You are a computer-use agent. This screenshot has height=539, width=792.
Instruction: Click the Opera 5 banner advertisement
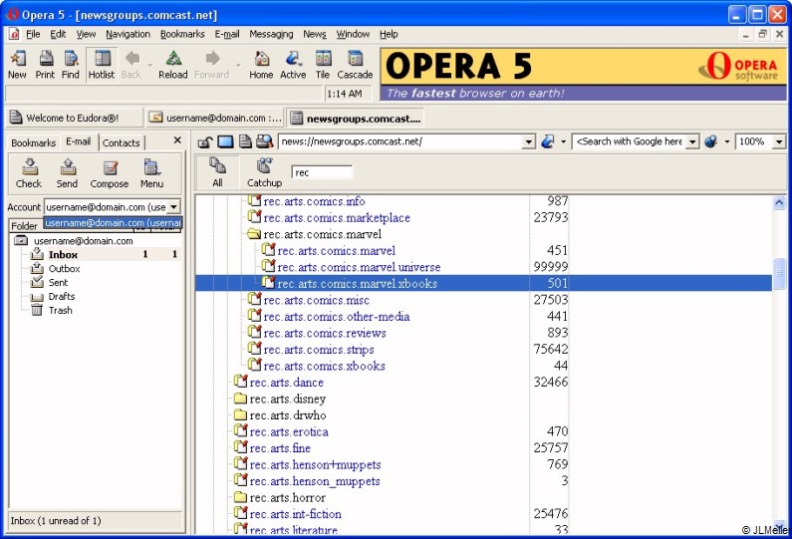(x=583, y=75)
